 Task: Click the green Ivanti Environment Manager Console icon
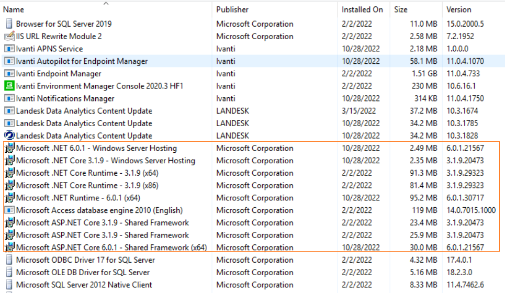[x=9, y=86]
